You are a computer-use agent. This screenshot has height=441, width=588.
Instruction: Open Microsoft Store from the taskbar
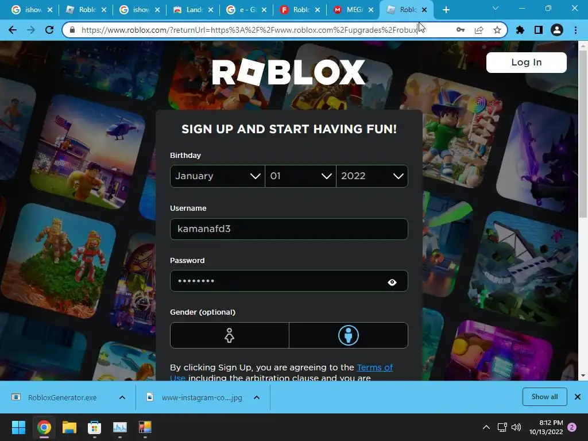click(x=95, y=427)
